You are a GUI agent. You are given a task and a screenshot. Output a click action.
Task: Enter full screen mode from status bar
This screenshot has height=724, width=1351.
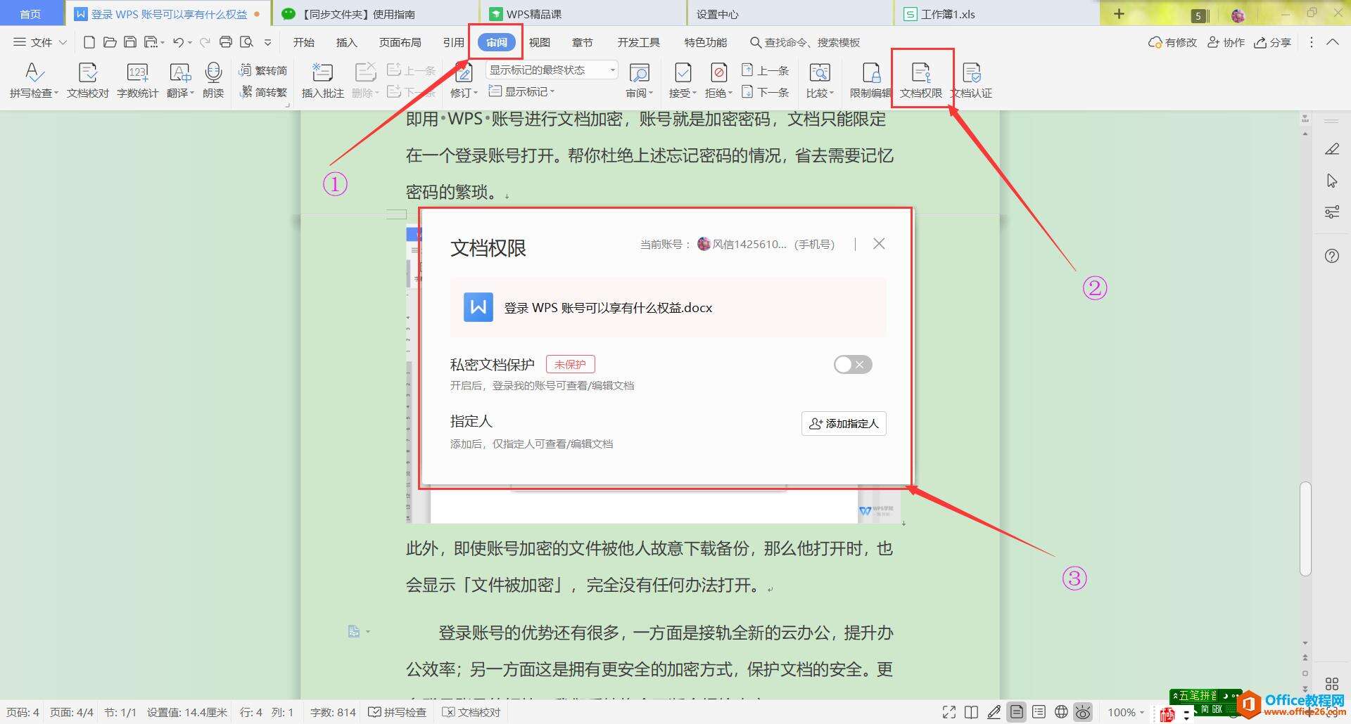[x=949, y=712]
